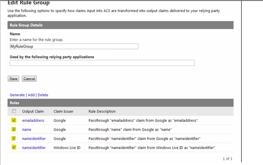The width and height of the screenshot is (263, 165).
Task: Open the name output claim link
Action: (27, 129)
